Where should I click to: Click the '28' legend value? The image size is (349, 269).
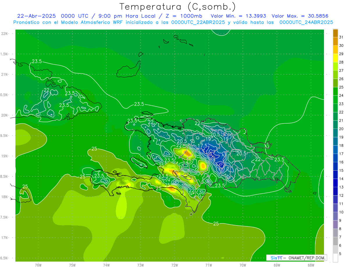tap(341, 62)
